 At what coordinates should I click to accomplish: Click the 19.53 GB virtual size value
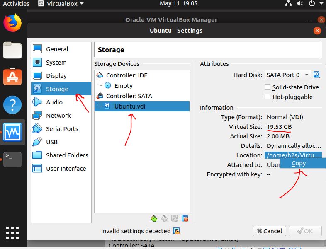point(279,127)
